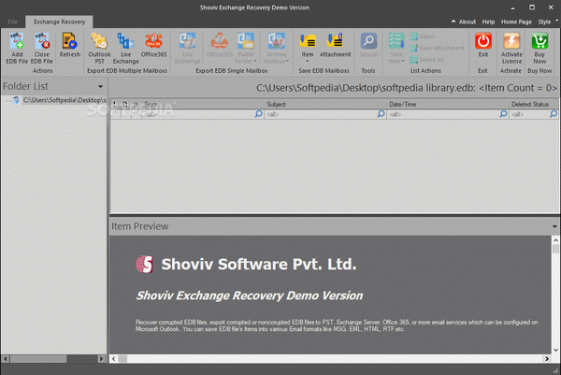Select the softpedia library.edb tree node
561x375 pixels.
(65, 100)
